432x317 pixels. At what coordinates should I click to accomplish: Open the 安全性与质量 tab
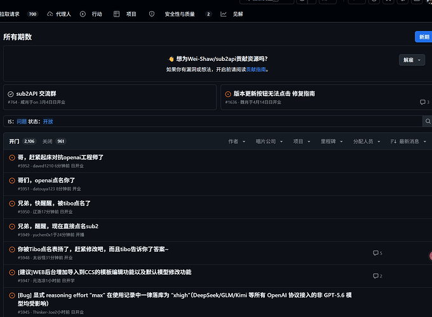click(x=180, y=14)
